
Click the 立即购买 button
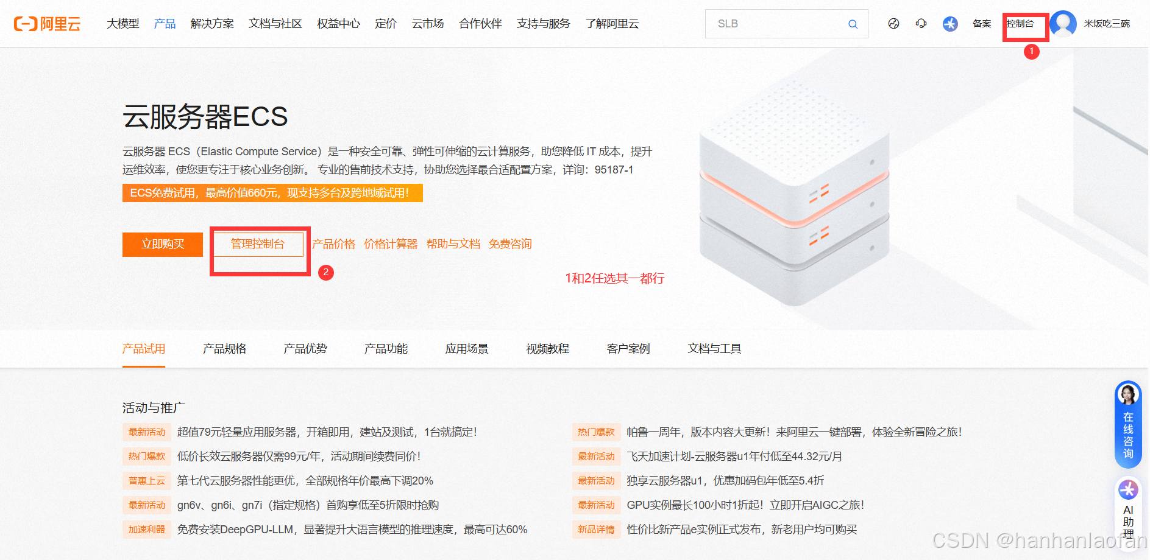click(163, 244)
